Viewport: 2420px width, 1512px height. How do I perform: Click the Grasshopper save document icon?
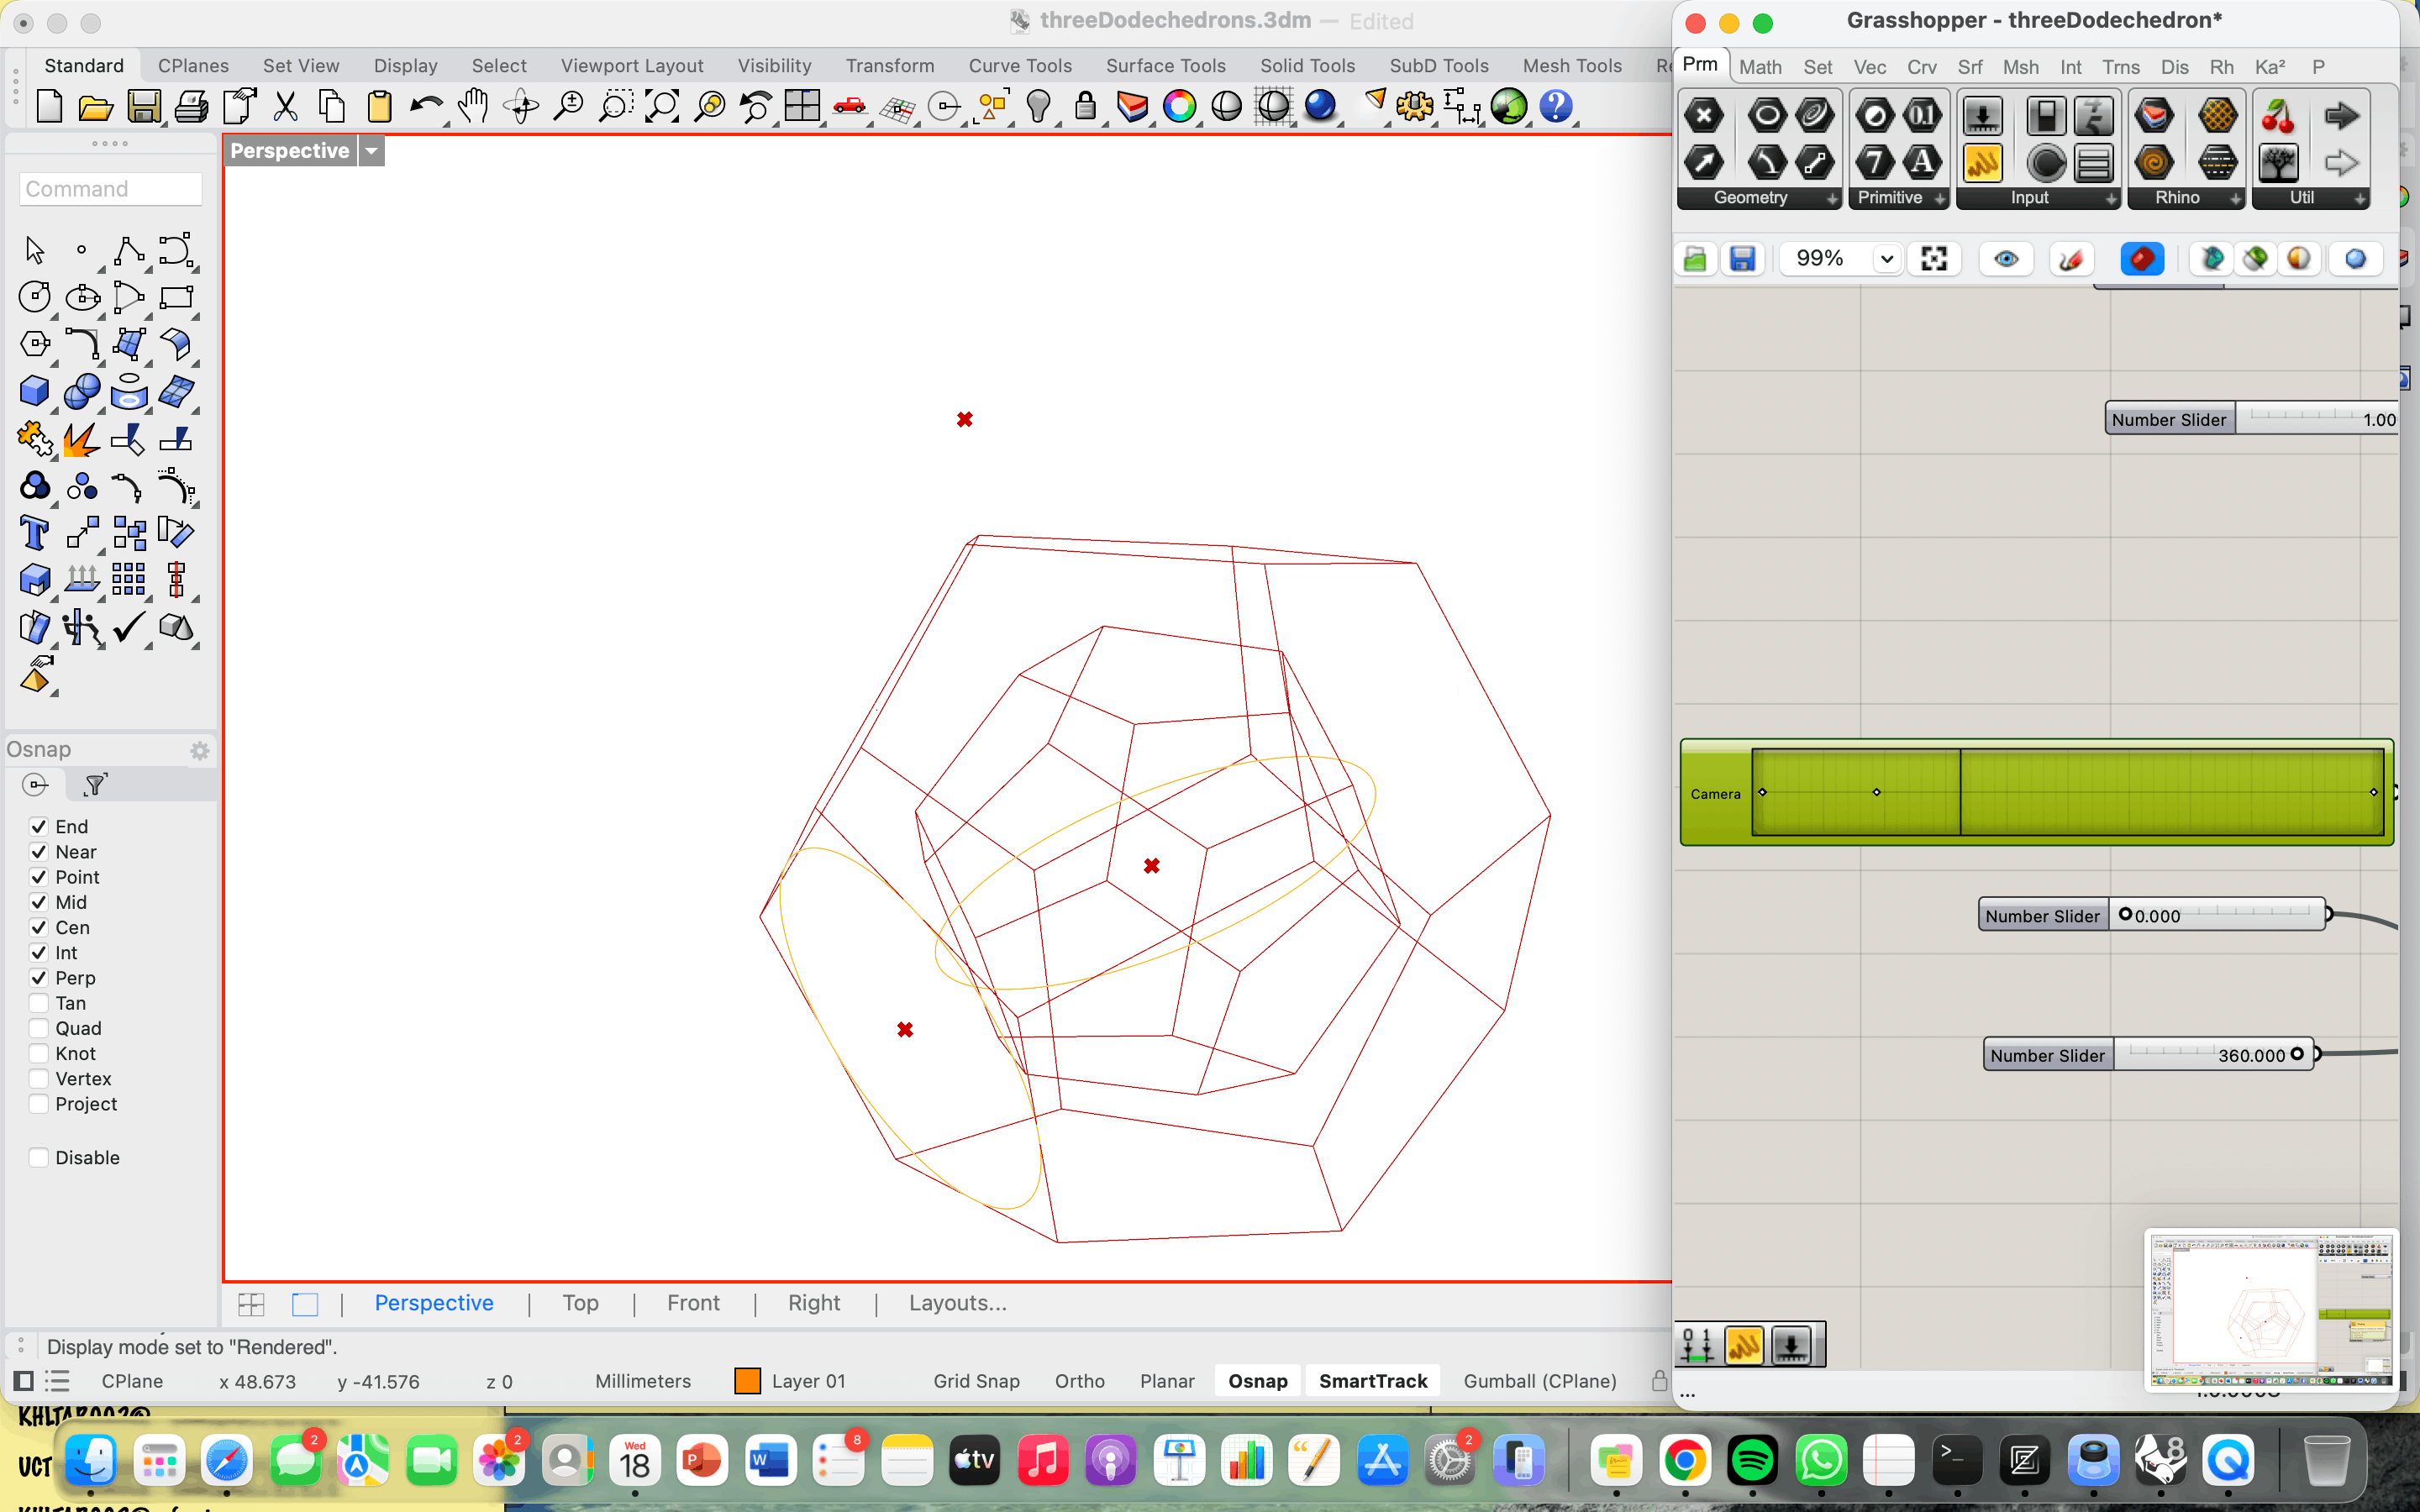coord(1742,259)
